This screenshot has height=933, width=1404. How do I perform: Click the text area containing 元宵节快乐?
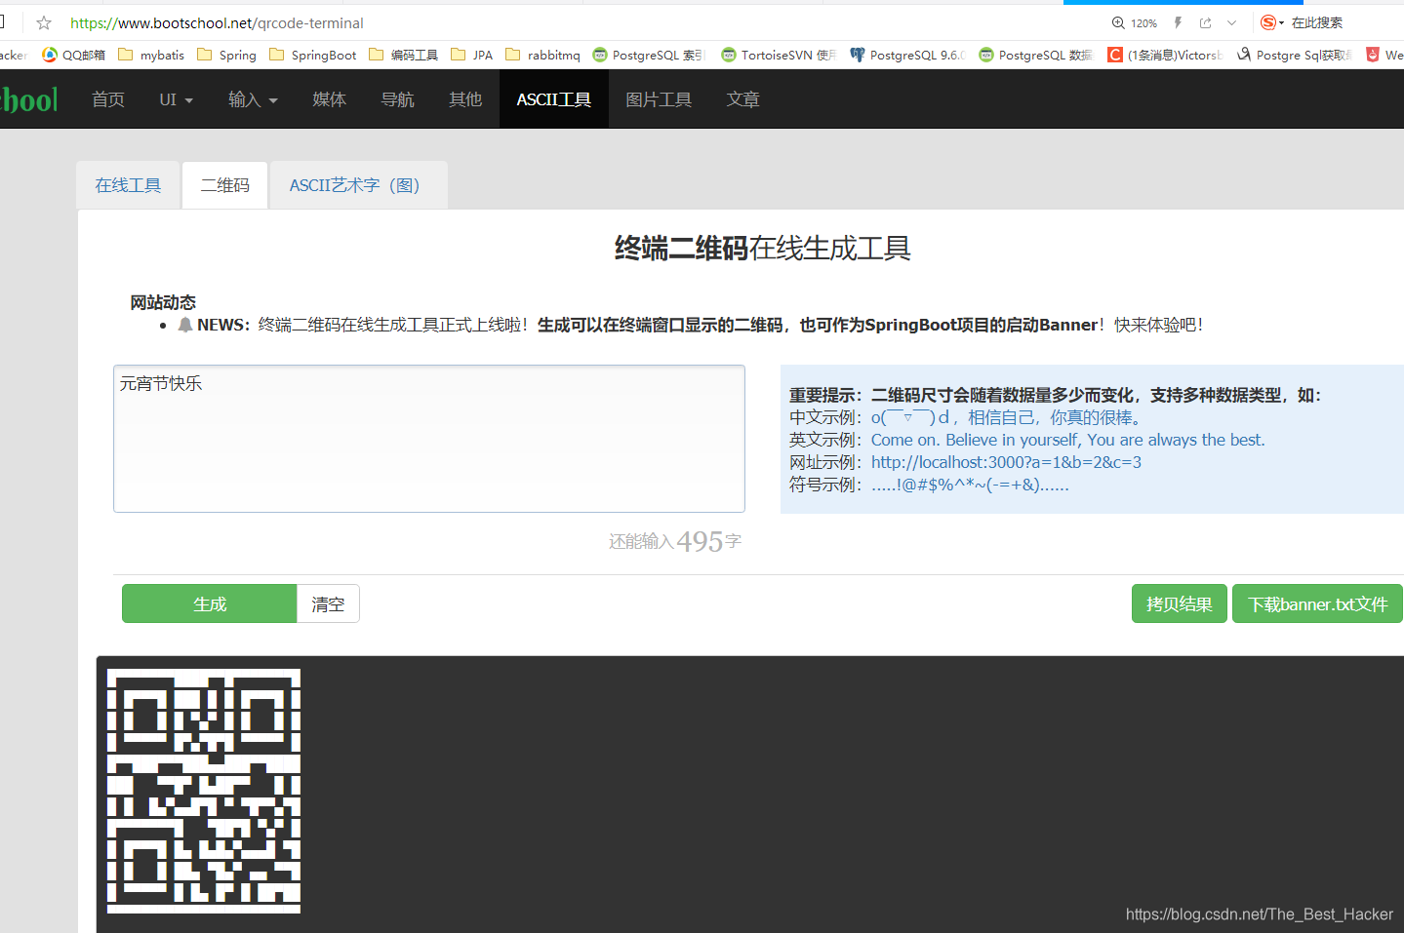pyautogui.click(x=429, y=439)
